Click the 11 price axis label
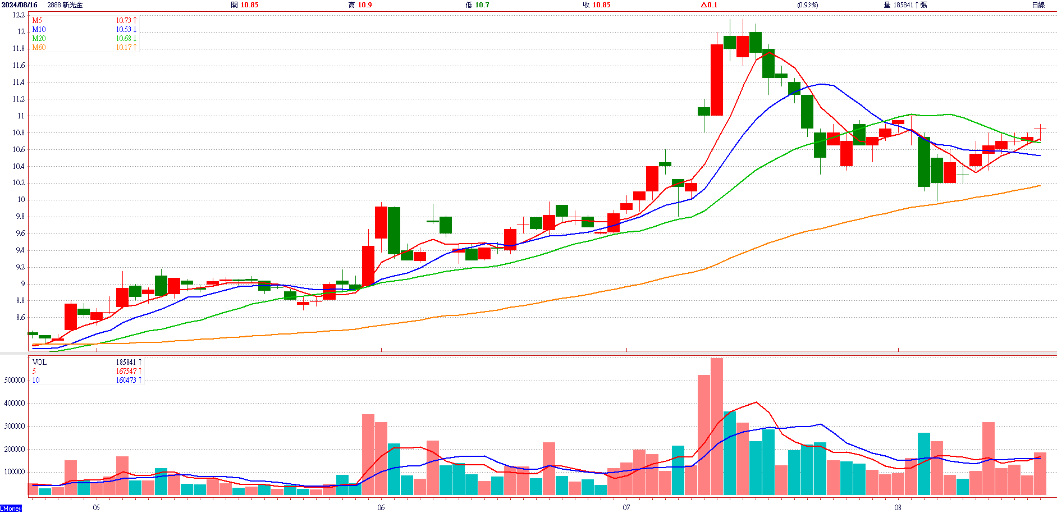This screenshot has width=1057, height=513. [21, 116]
